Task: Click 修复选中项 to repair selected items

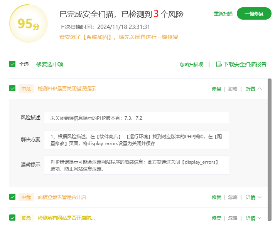Action: pos(50,64)
